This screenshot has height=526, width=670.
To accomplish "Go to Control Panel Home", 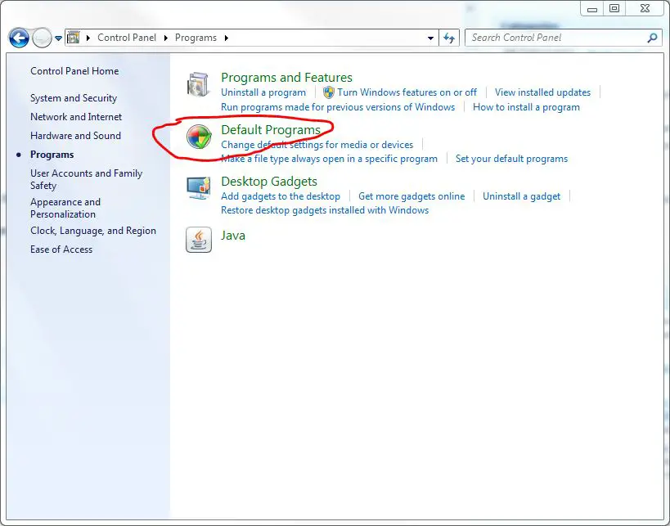I will (74, 71).
